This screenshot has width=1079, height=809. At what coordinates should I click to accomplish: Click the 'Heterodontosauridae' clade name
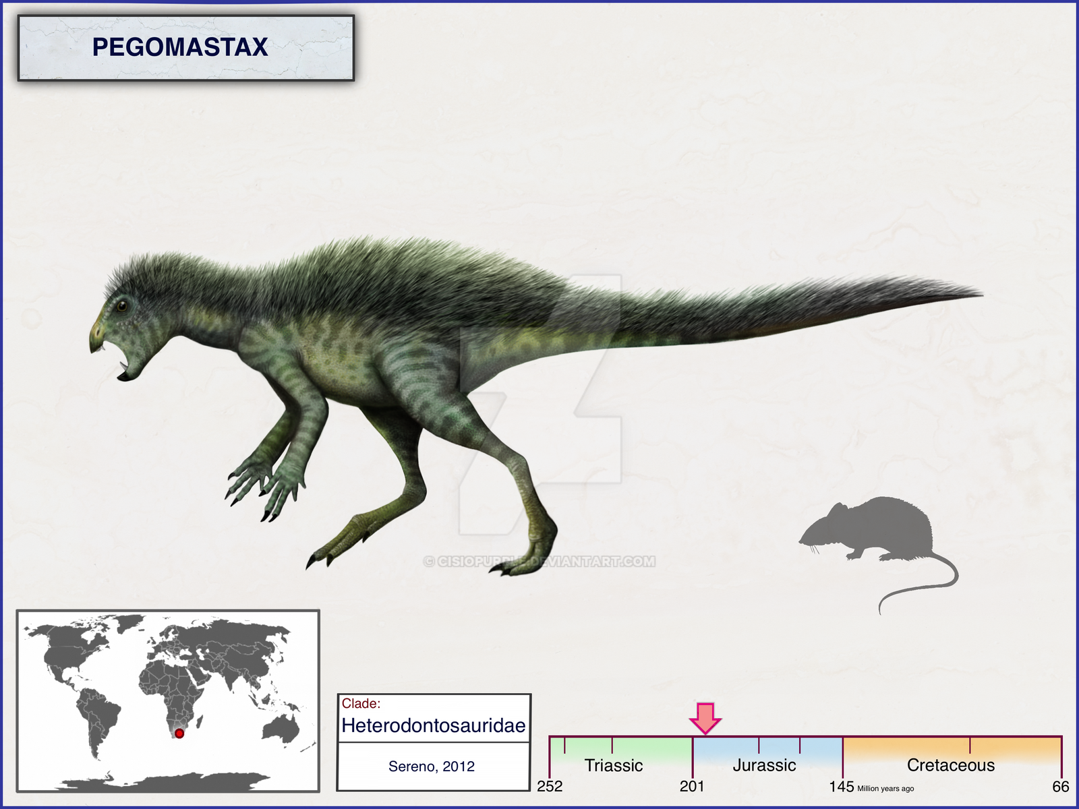(434, 725)
